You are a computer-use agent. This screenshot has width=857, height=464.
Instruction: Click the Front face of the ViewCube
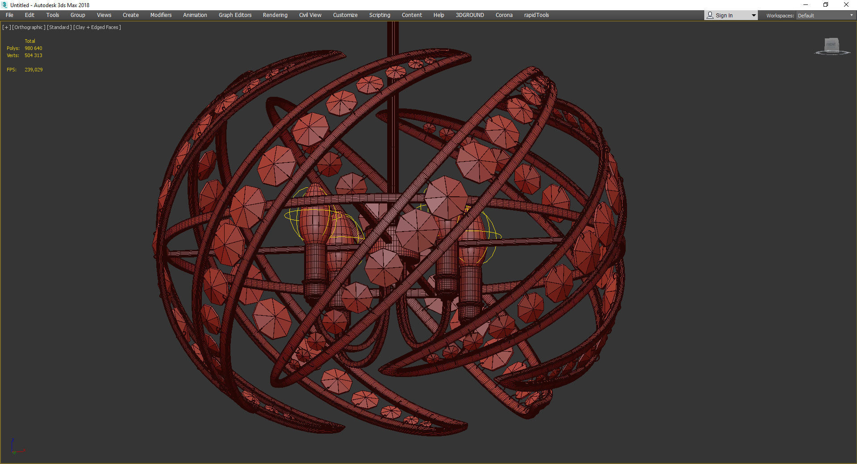point(831,45)
